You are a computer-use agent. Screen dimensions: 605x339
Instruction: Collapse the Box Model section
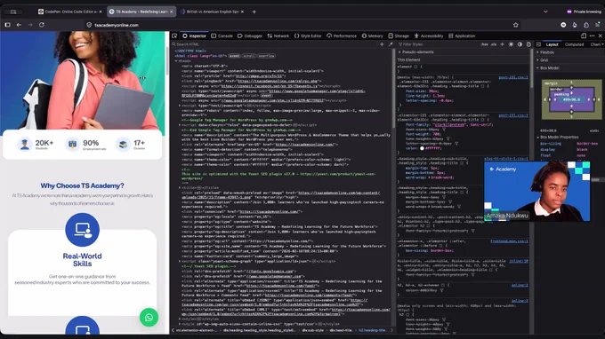point(537,67)
